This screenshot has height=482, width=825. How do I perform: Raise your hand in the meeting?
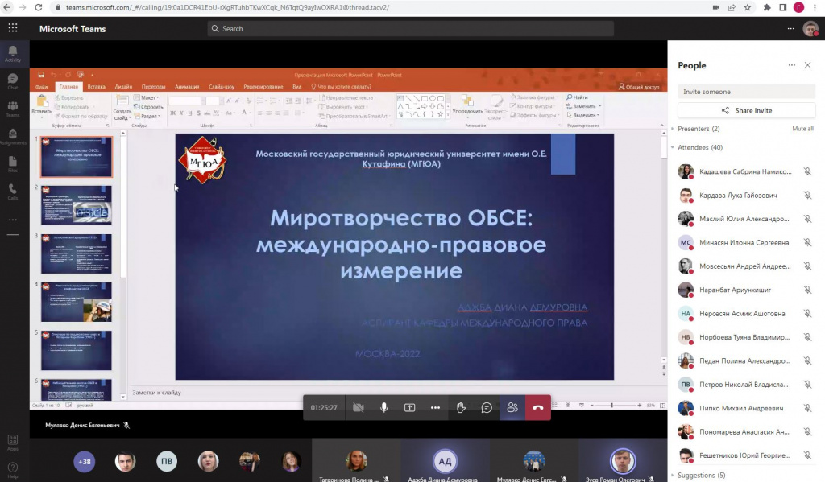(x=461, y=407)
